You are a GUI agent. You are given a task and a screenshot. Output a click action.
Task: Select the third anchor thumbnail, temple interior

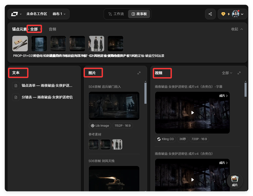tap(58, 43)
